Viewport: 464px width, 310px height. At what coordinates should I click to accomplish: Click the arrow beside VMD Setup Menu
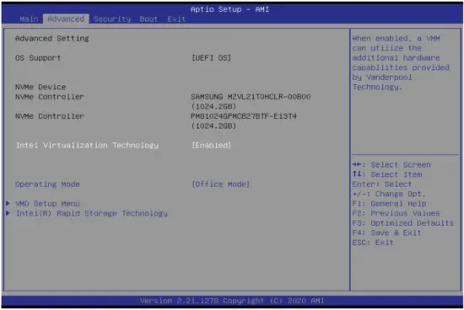pos(8,203)
